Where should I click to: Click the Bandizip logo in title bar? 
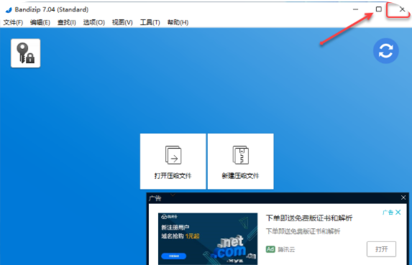coord(9,10)
